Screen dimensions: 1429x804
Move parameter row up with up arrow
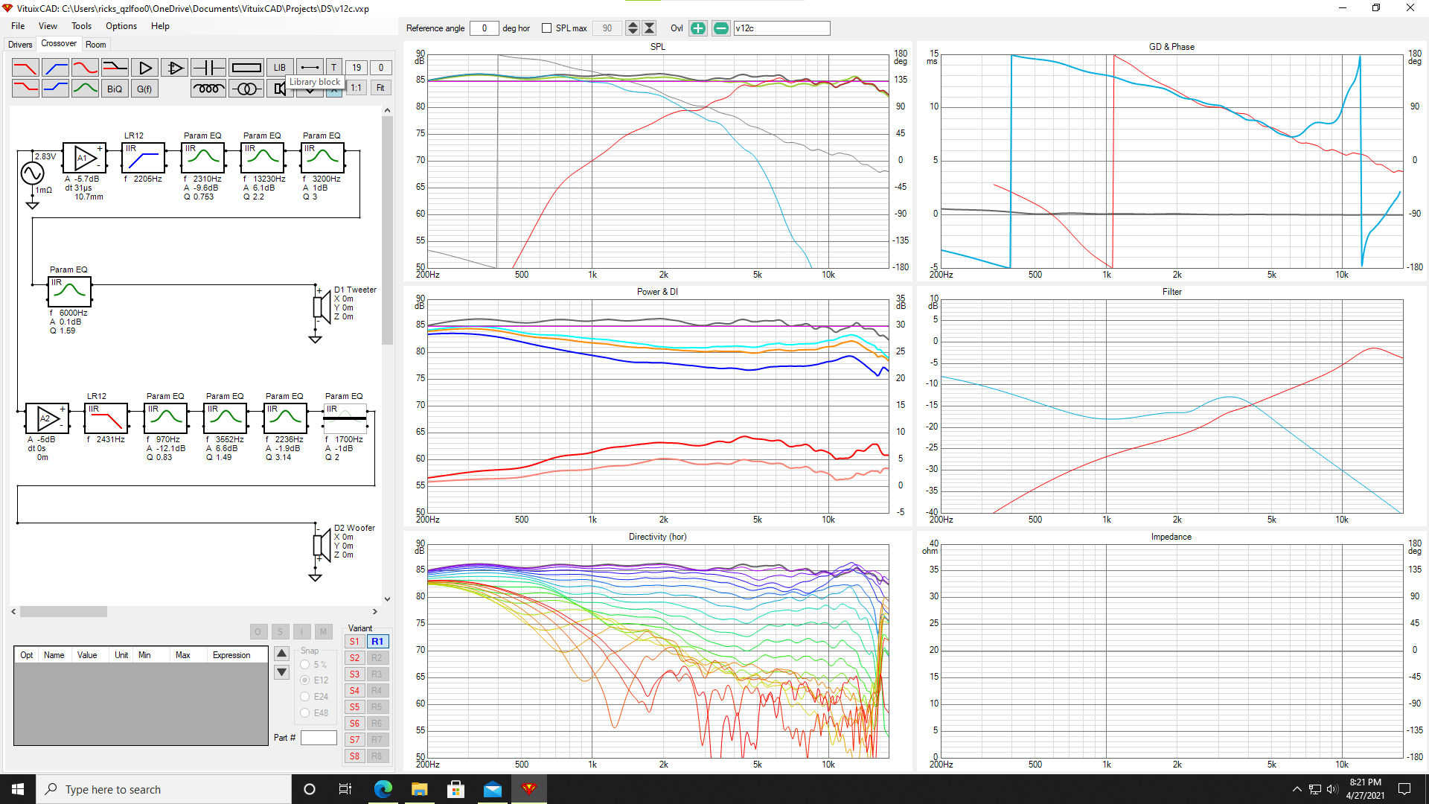pyautogui.click(x=281, y=654)
